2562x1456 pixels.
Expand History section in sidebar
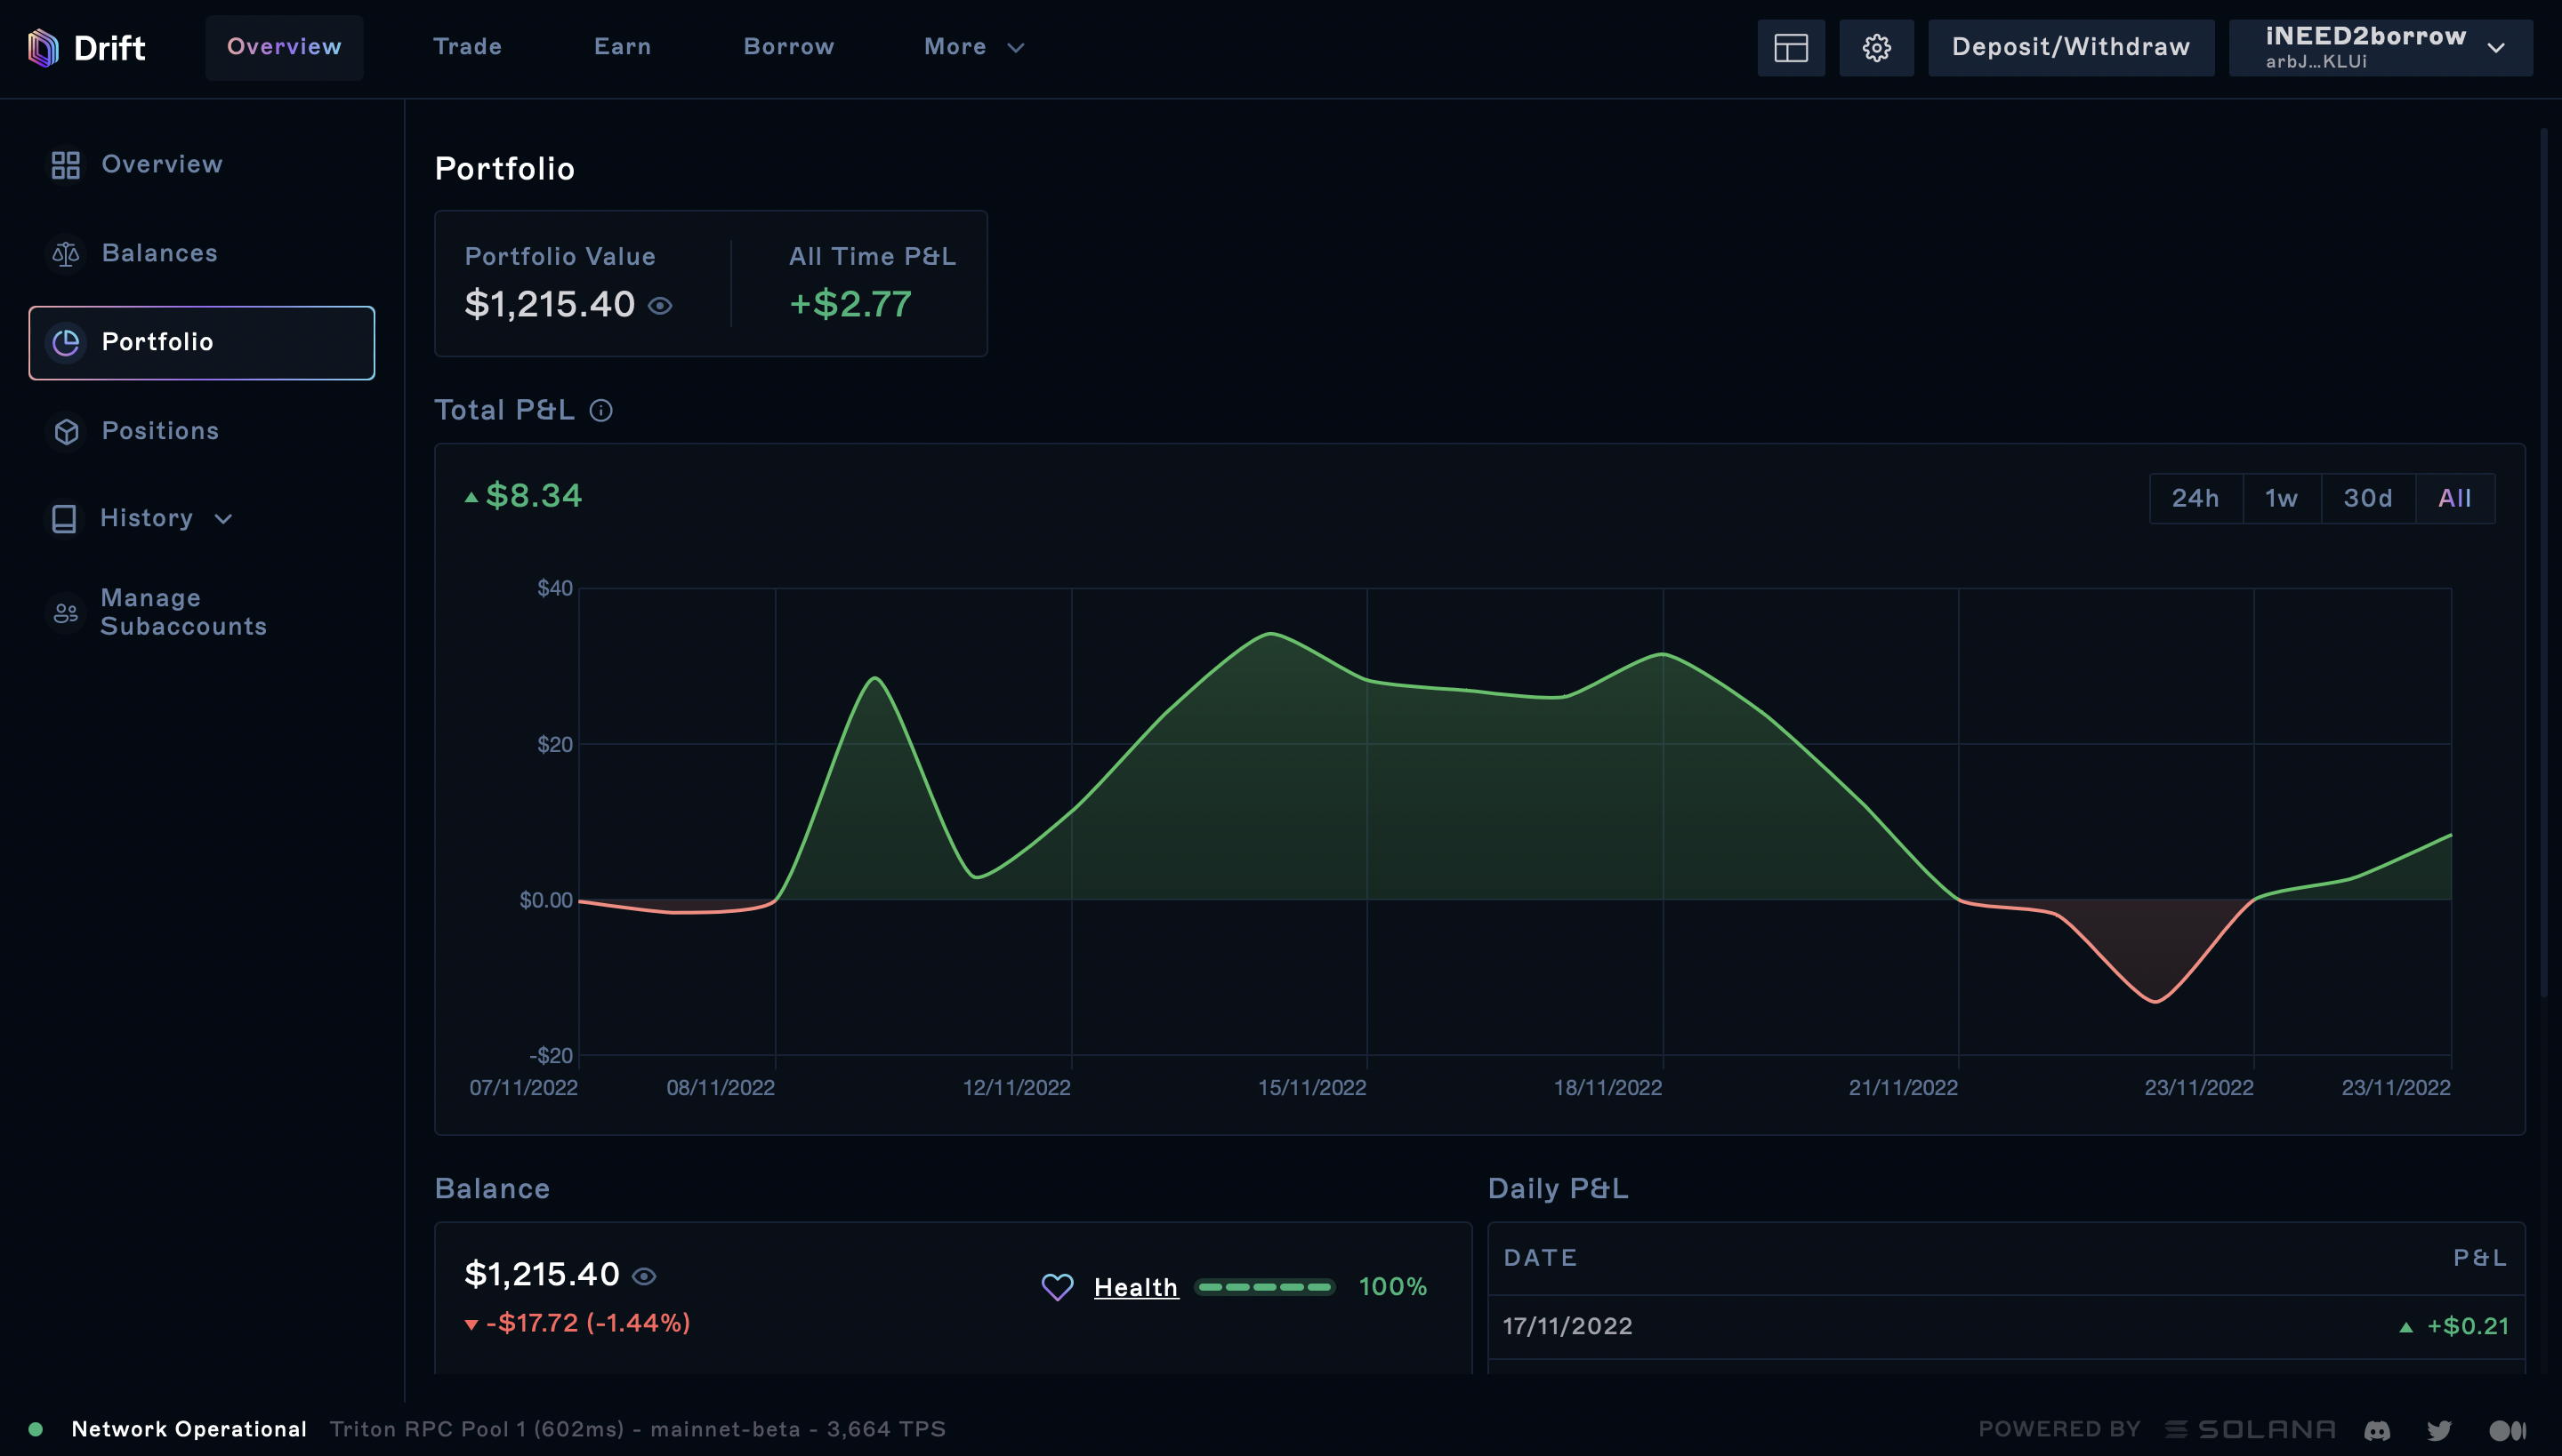point(145,518)
